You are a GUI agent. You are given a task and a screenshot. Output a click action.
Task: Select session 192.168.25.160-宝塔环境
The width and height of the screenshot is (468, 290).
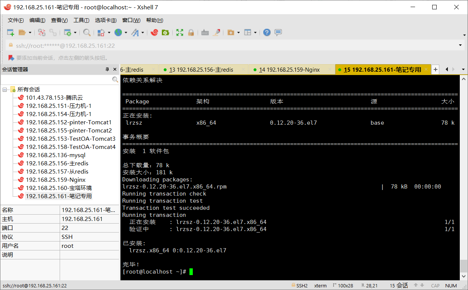pos(59,188)
